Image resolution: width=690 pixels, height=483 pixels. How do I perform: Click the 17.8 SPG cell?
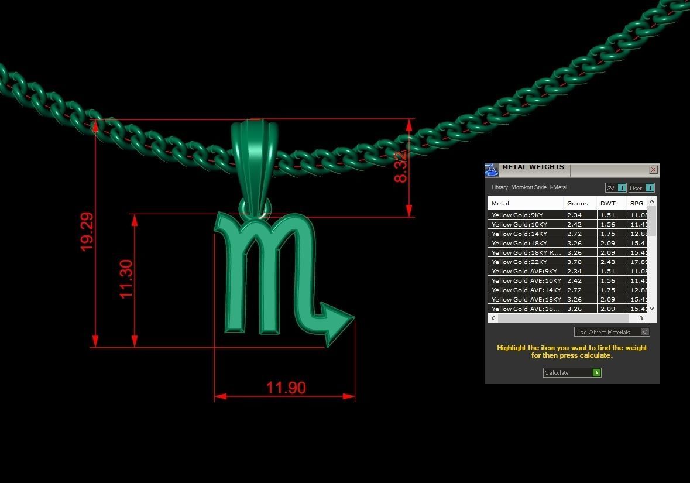point(637,262)
